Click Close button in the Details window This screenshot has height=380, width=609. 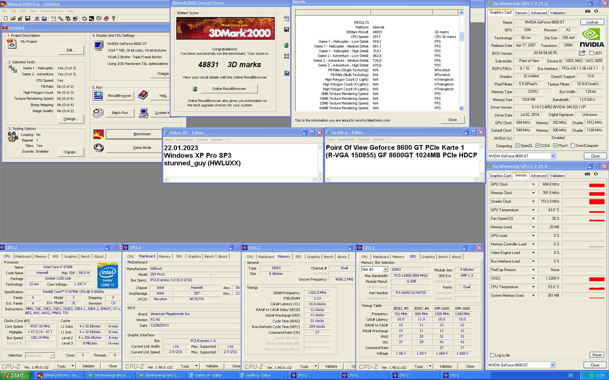pos(453,120)
